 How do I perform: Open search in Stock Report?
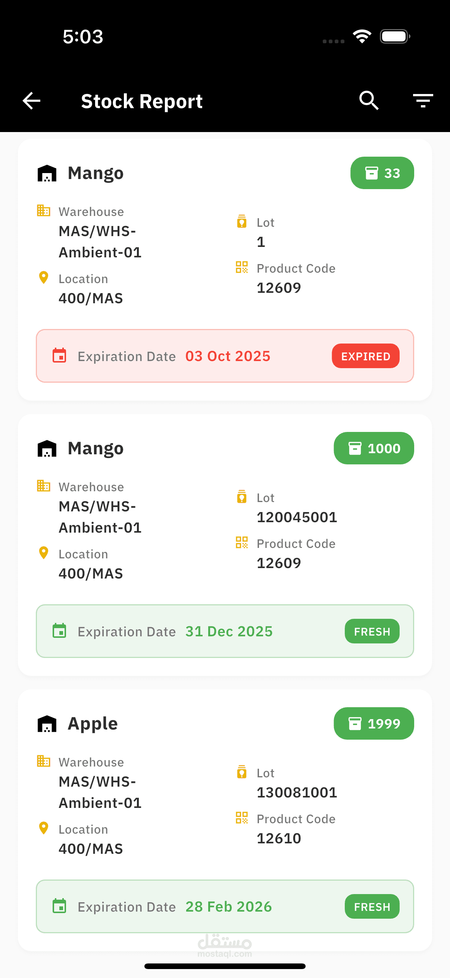point(368,101)
